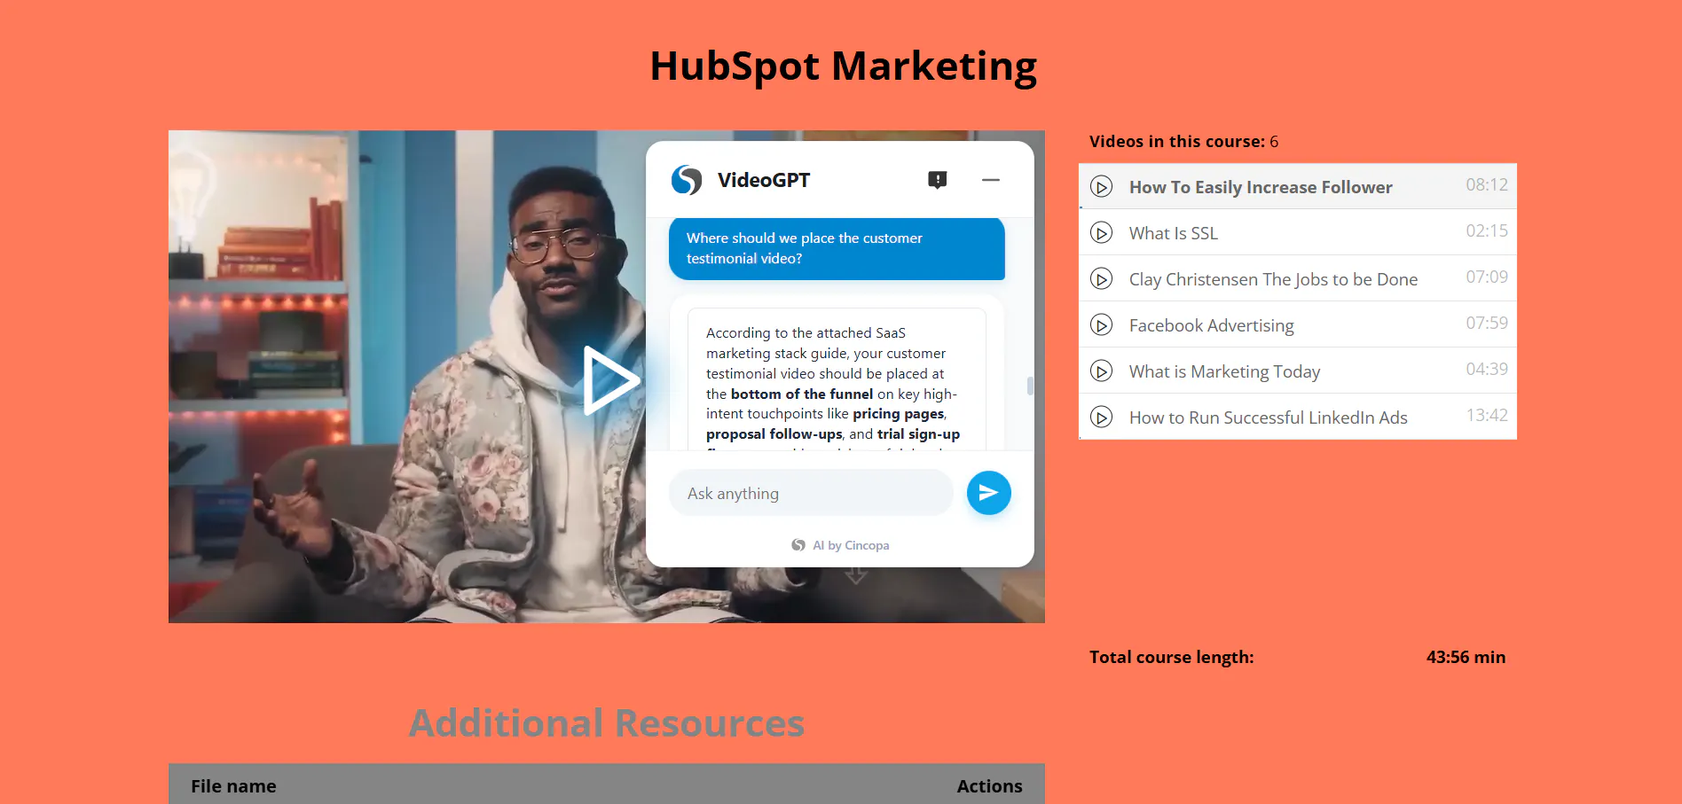The width and height of the screenshot is (1682, 804).
Task: Click the 13:42 duration label
Action: coord(1487,415)
